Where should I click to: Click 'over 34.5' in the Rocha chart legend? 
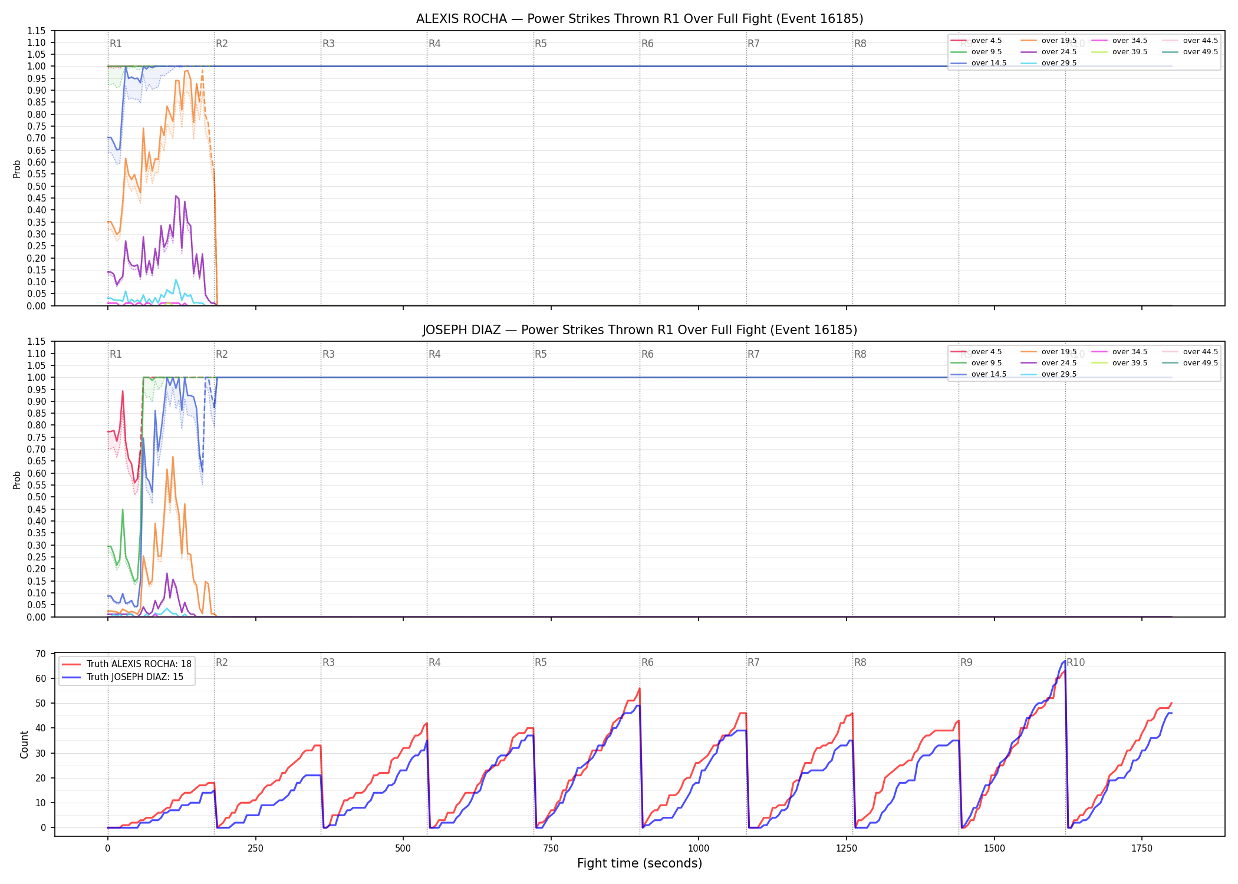point(1130,41)
